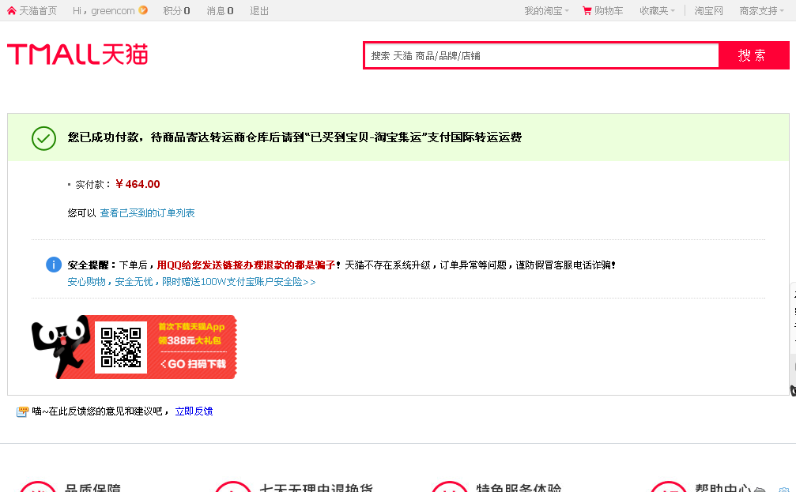Click the greencom username
Image resolution: width=796 pixels, height=492 pixels.
(x=113, y=10)
